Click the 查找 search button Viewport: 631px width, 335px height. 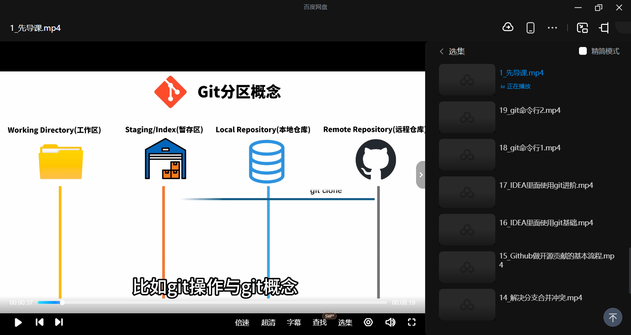coord(319,323)
